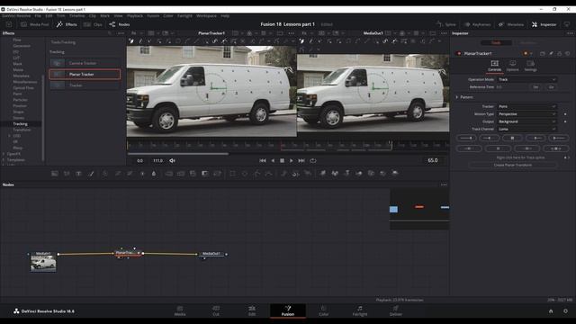Screen dimensions: 576x324
Task: Play the clip in reverse
Action: [273, 160]
